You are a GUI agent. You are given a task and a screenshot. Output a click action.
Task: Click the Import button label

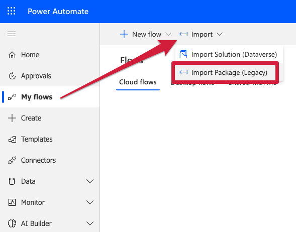pos(202,35)
